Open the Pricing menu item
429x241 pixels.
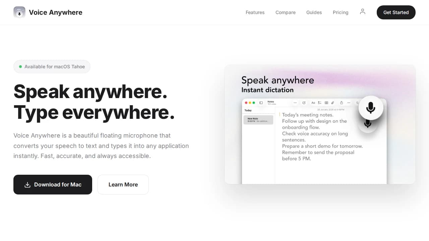pos(341,12)
